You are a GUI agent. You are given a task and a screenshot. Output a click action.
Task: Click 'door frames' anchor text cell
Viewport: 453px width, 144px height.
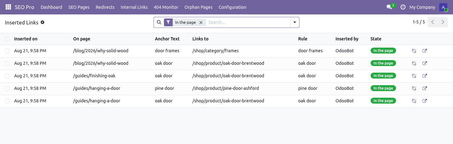167,51
